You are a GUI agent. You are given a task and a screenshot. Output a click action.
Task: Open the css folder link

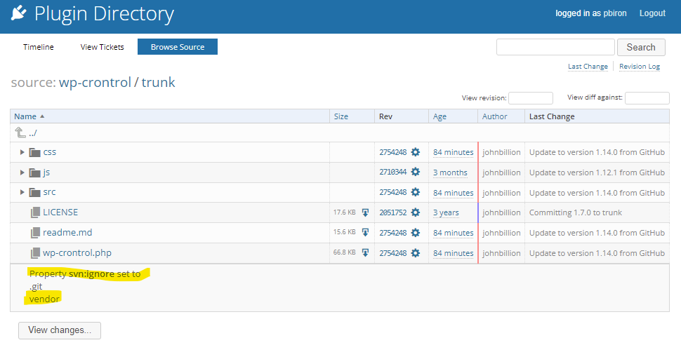click(50, 152)
